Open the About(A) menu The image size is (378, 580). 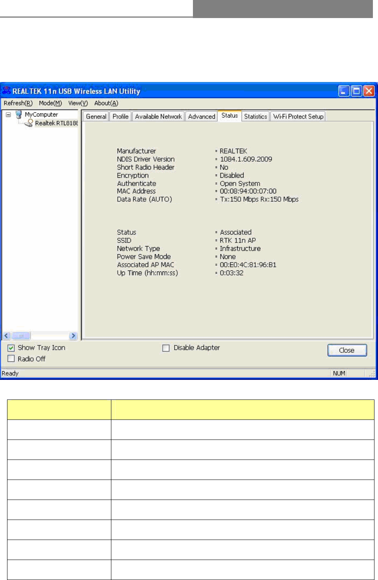106,103
